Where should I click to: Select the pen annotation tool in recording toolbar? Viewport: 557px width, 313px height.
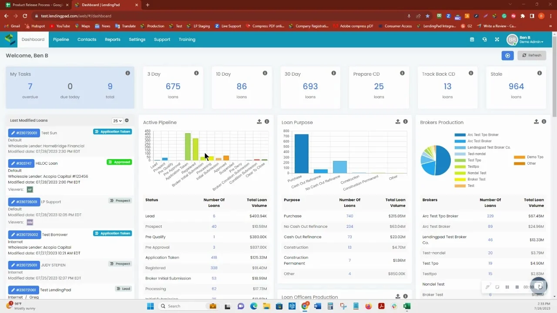click(x=488, y=287)
